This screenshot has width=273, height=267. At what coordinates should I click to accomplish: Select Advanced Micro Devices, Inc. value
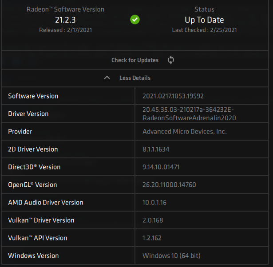(x=185, y=131)
